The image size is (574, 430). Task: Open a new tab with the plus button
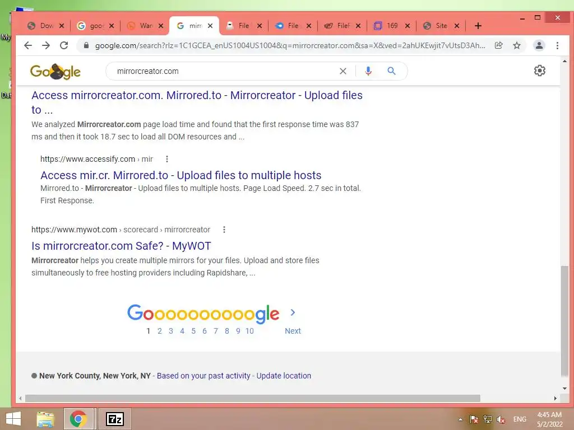pyautogui.click(x=478, y=26)
